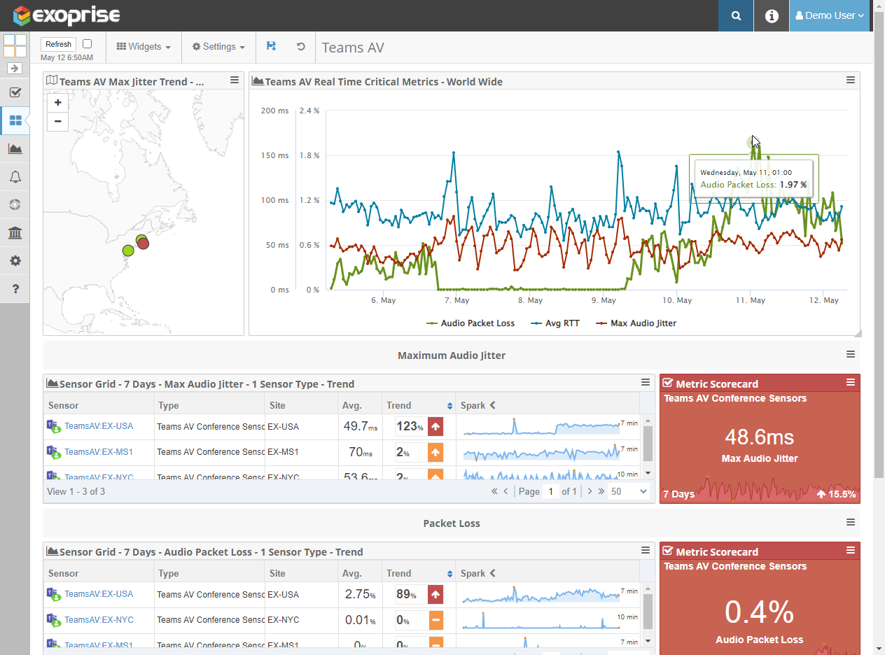885x655 pixels.
Task: Click Sensor column header in jitter grid
Action: (x=99, y=405)
